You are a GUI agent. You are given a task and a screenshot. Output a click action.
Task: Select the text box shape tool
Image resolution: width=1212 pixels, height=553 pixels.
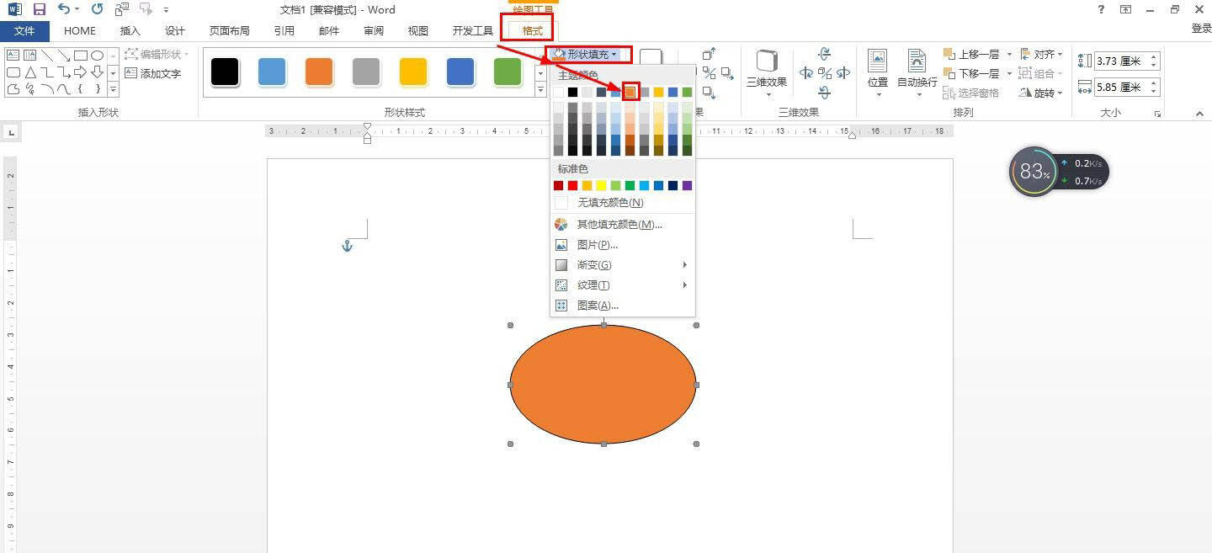13,56
